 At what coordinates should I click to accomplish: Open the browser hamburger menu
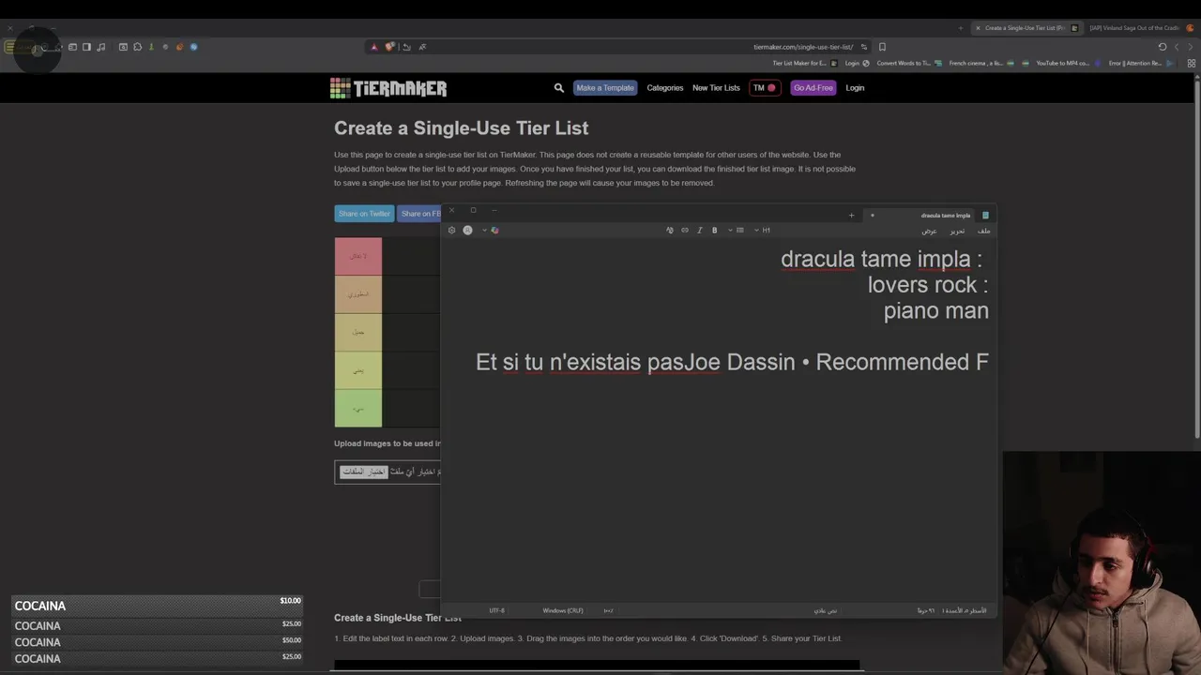coord(9,47)
